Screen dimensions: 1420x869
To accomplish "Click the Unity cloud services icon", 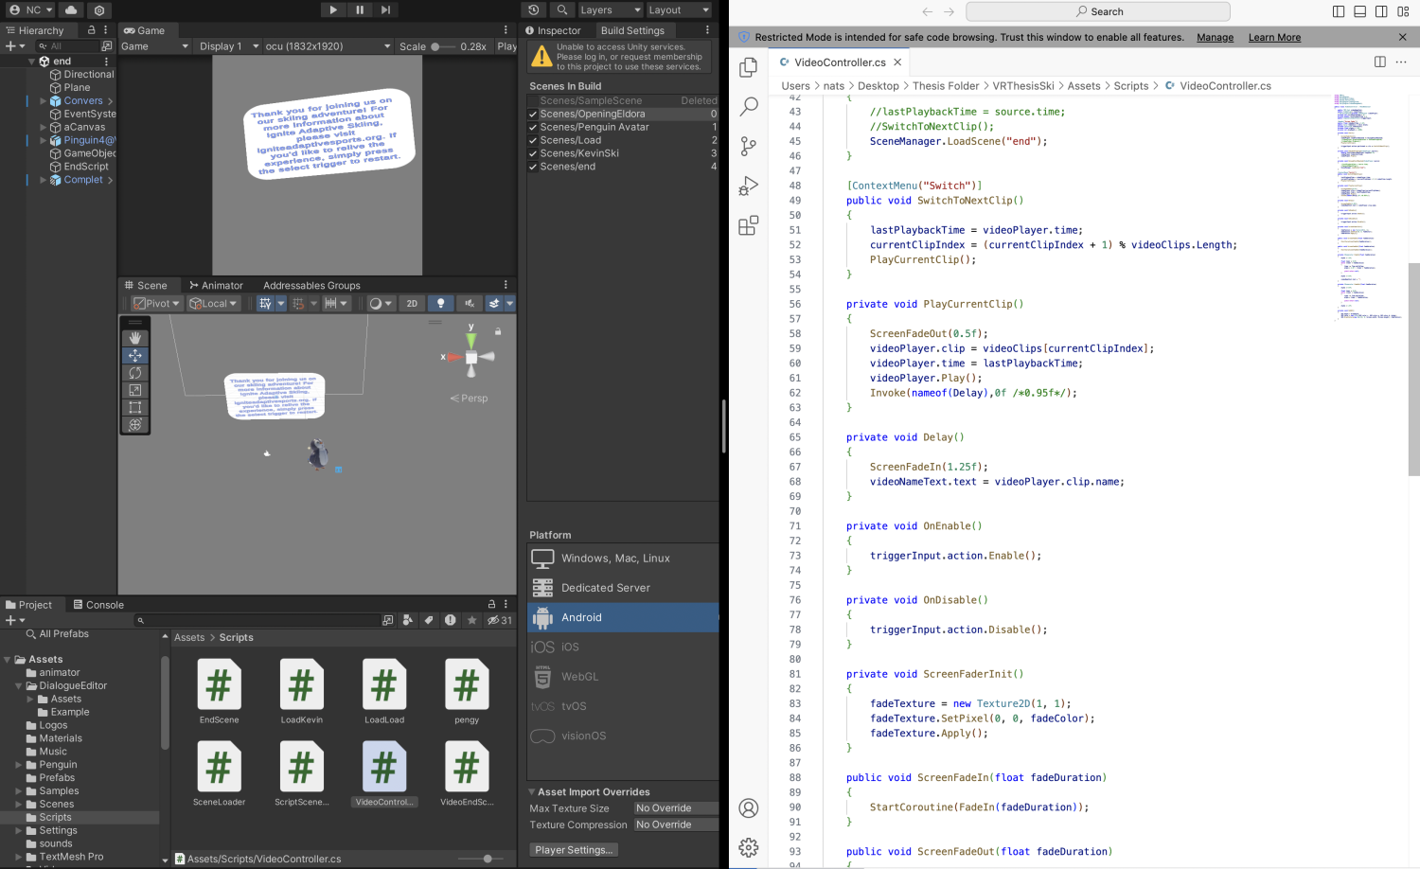I will [x=71, y=9].
